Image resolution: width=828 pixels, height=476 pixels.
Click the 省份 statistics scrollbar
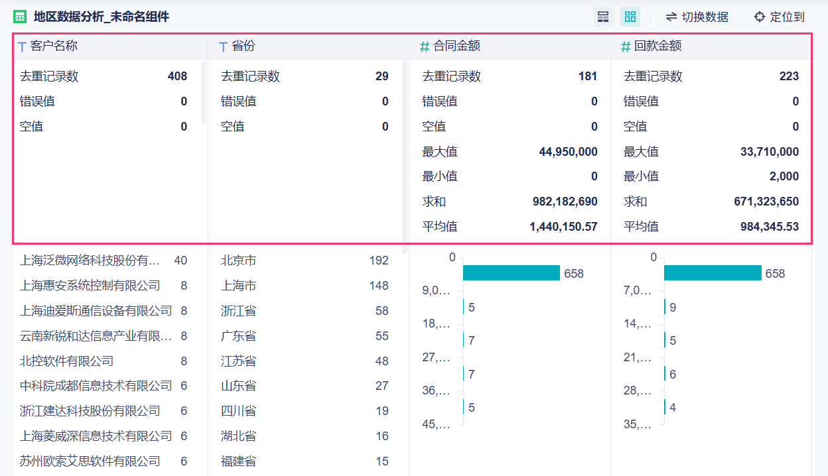[x=405, y=156]
